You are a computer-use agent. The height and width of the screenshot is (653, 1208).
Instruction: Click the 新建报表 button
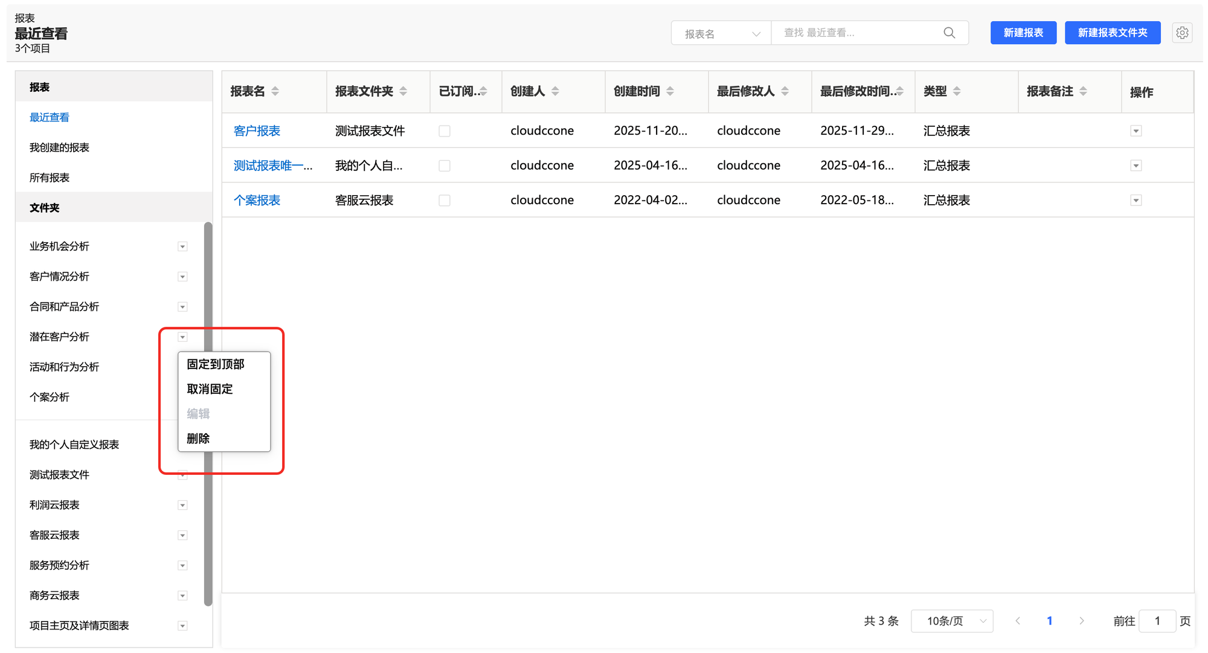pos(1023,33)
